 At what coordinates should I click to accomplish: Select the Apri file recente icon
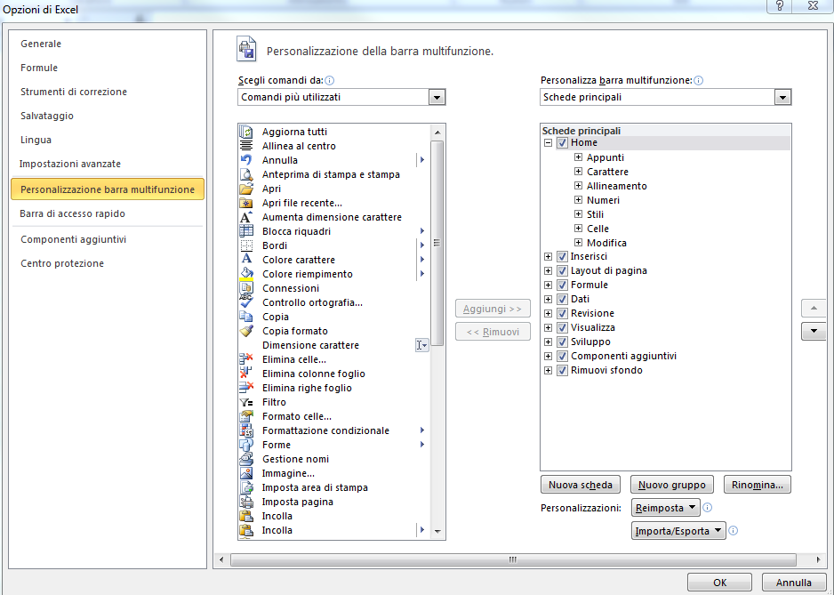(246, 203)
